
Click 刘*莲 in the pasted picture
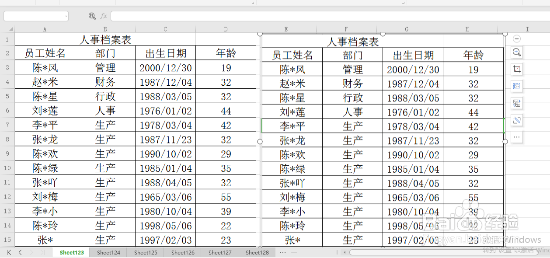(x=292, y=112)
